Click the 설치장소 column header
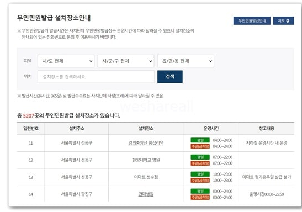Viewport: 302px width, 212px height. click(146, 129)
